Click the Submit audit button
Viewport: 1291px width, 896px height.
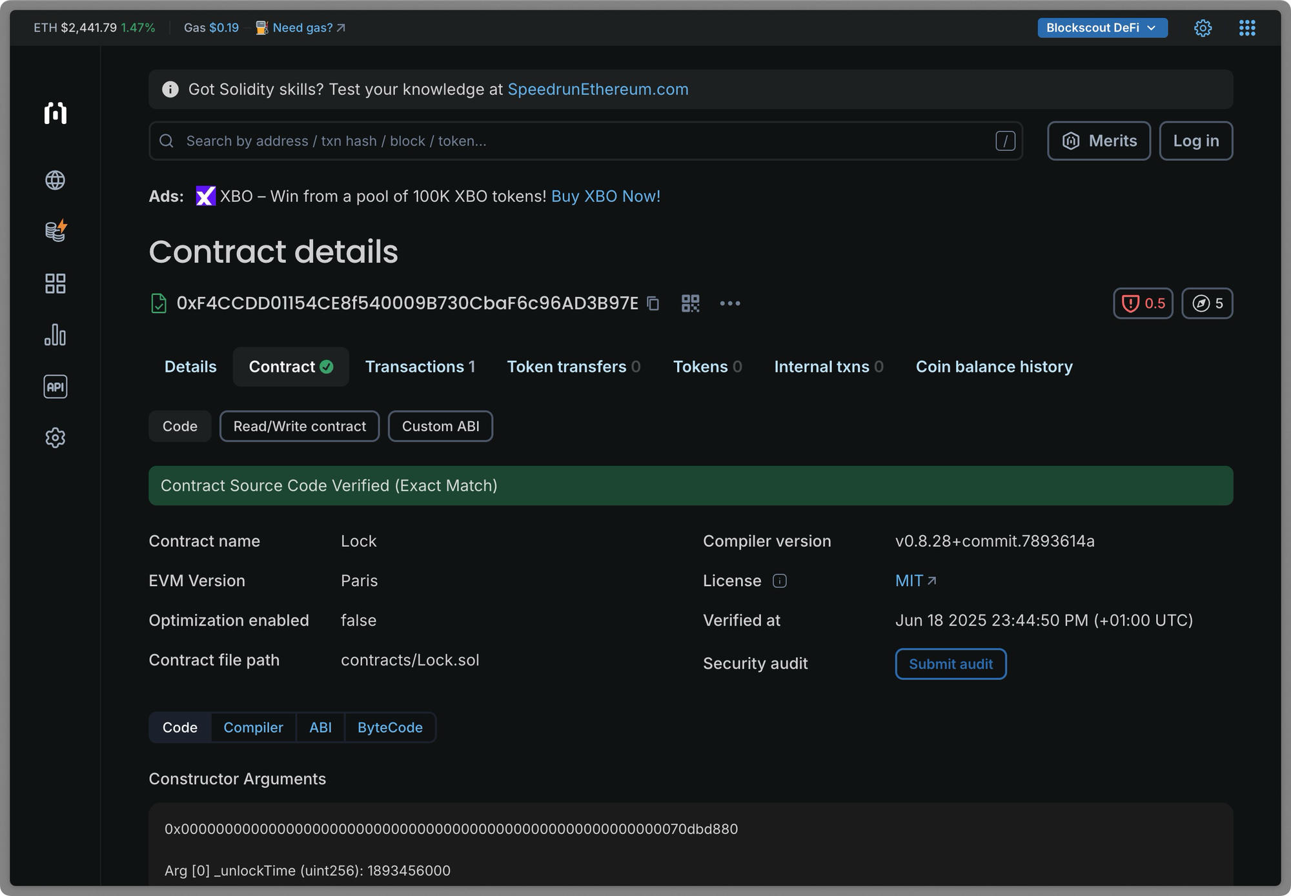tap(950, 664)
